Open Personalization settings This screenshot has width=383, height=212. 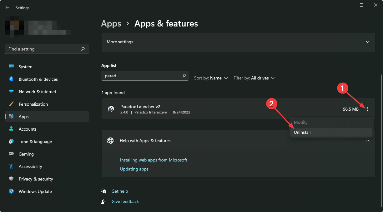[x=47, y=104]
